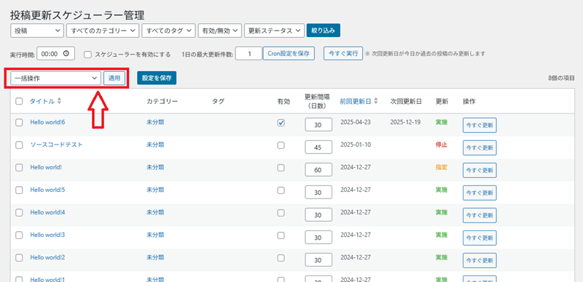The height and width of the screenshot is (282, 583).
Task: Click the 前回更新日 column header link
Action: [x=356, y=101]
